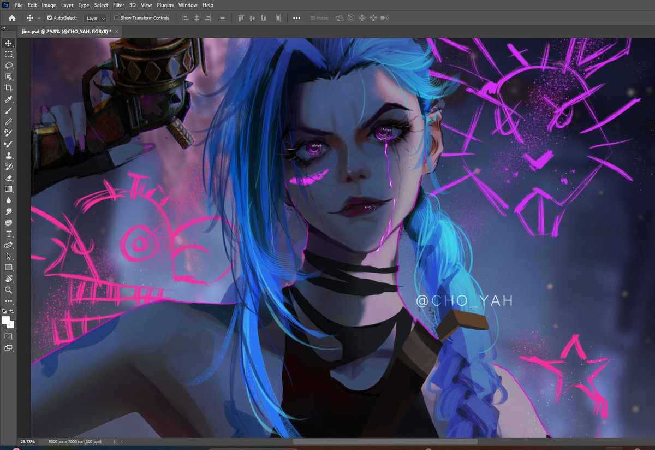Open the Help menu
Screen dimensions: 655x450
208,5
